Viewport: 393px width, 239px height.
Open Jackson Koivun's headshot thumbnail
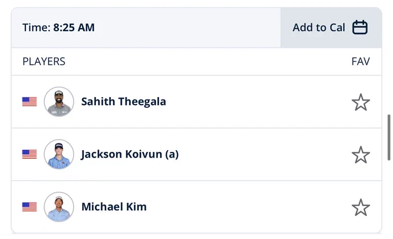tap(59, 154)
